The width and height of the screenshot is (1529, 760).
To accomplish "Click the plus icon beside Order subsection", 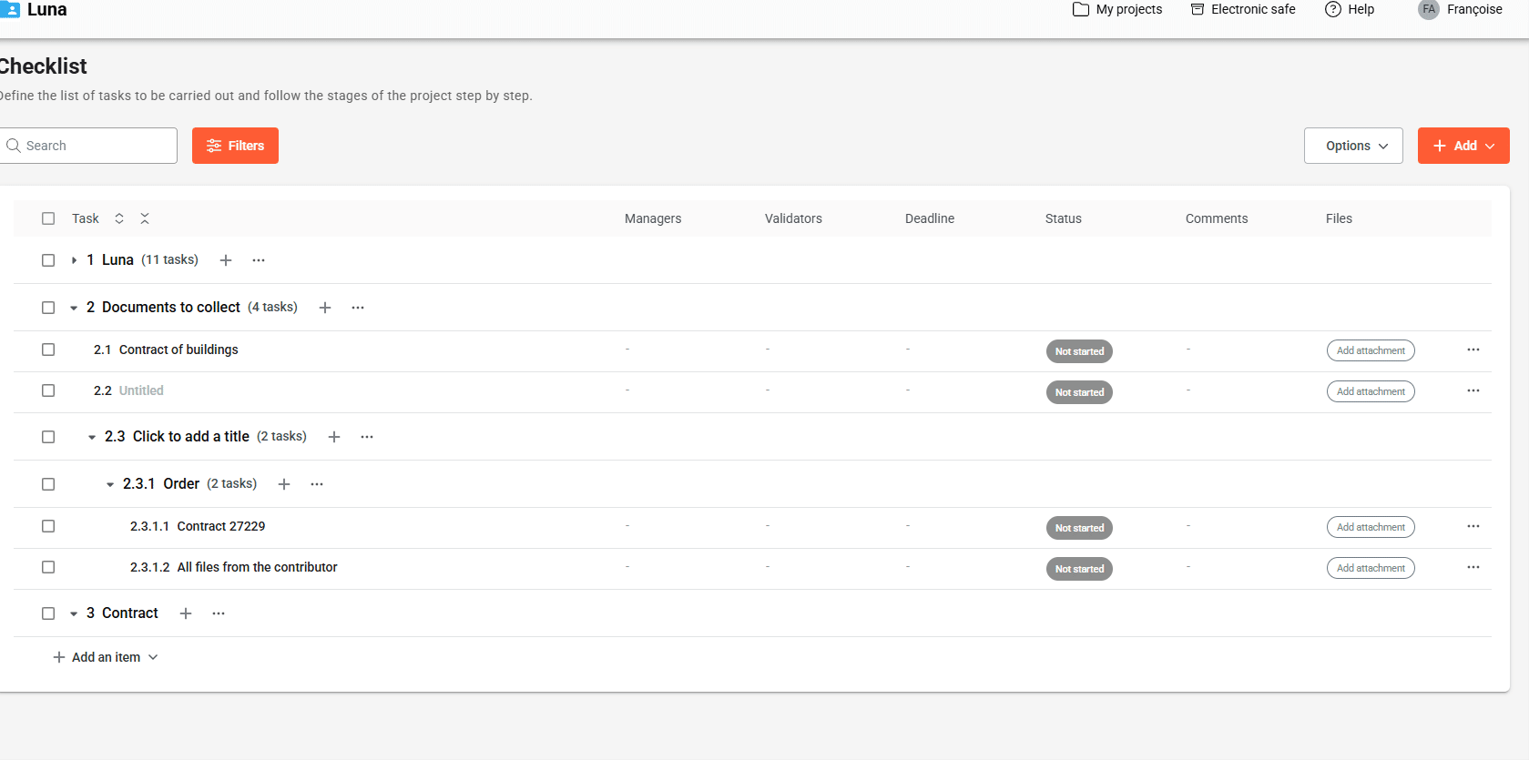I will 284,484.
